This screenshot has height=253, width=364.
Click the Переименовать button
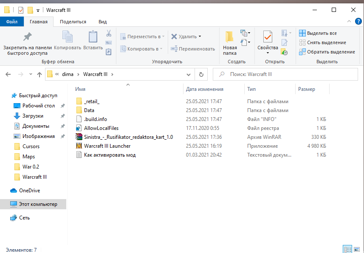[x=193, y=49]
